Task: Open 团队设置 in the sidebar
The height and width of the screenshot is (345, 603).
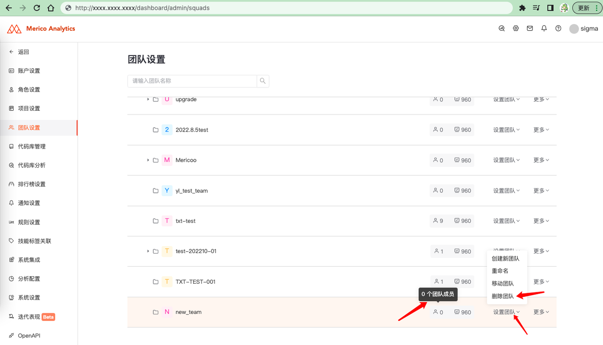Action: pos(39,128)
